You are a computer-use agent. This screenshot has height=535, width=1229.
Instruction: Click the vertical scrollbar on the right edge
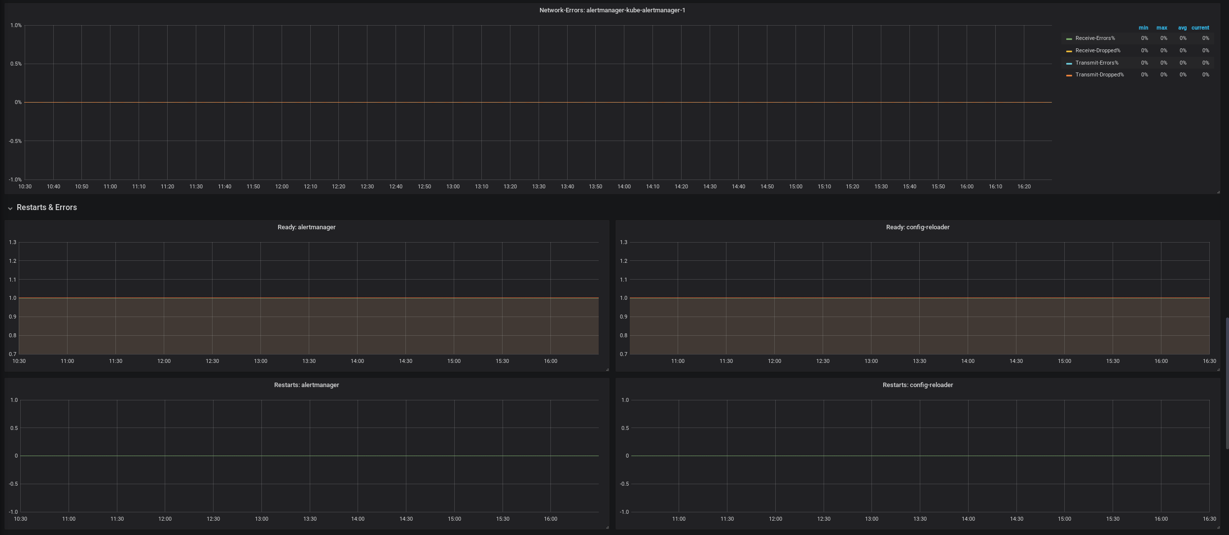1227,383
